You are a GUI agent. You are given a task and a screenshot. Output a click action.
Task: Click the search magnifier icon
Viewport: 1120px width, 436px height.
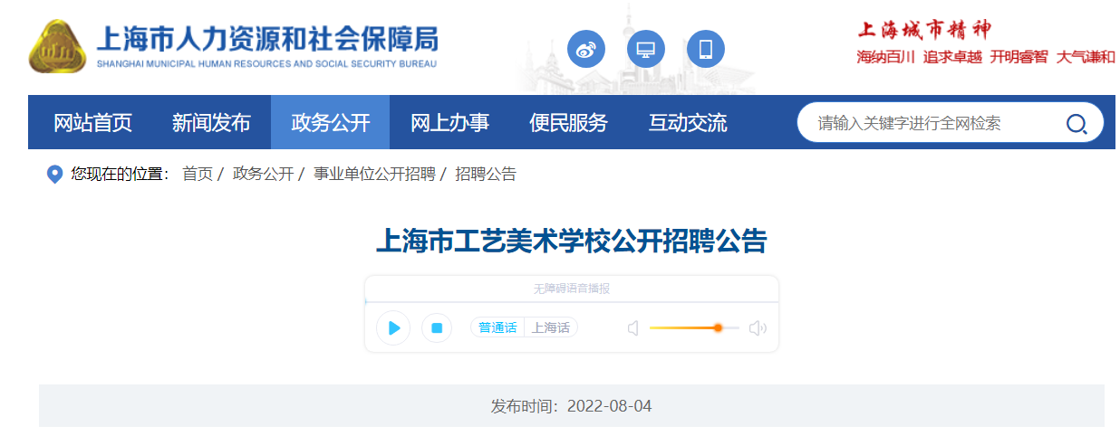(1077, 123)
